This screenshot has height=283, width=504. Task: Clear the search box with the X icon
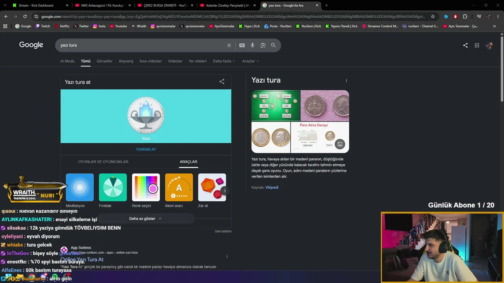[x=229, y=45]
